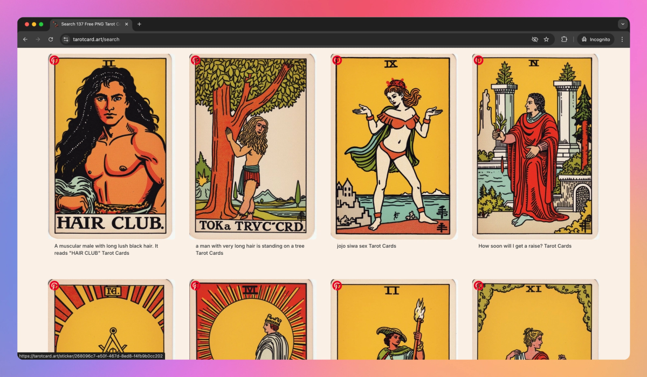Save the bottom-left sunburst card to Pinterest
The width and height of the screenshot is (647, 377).
point(54,285)
